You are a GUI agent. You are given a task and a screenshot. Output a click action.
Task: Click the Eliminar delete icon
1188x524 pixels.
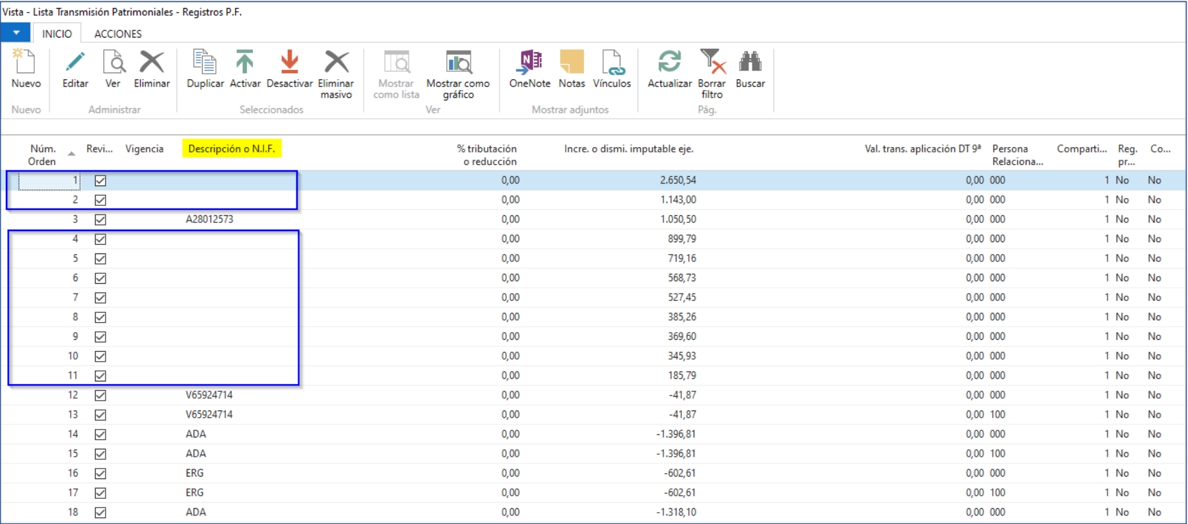coord(152,61)
